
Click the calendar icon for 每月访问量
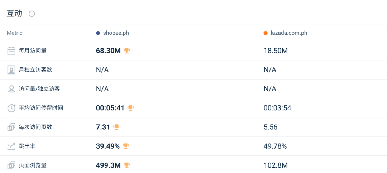(11, 51)
